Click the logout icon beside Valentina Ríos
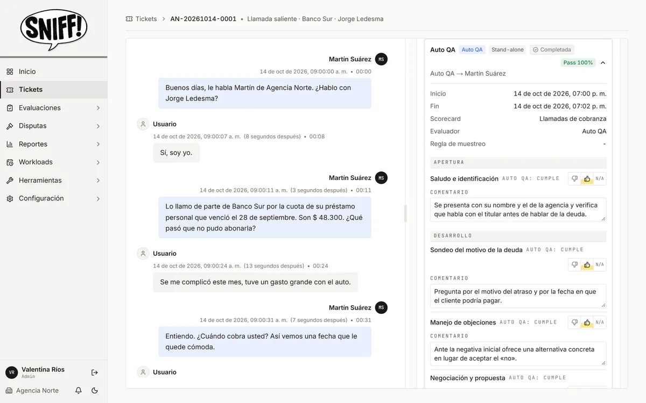 (x=95, y=372)
